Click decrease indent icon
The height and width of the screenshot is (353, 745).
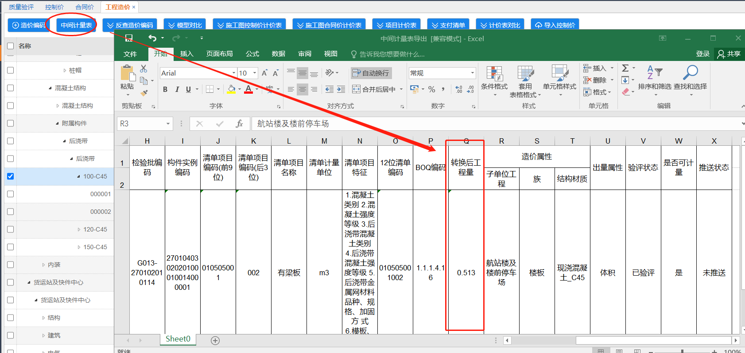pos(330,89)
